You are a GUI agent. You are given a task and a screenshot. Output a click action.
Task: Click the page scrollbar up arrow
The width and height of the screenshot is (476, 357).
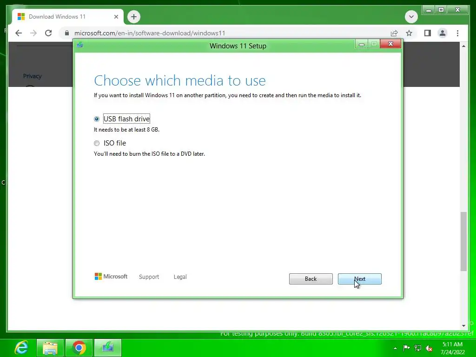[x=463, y=46]
